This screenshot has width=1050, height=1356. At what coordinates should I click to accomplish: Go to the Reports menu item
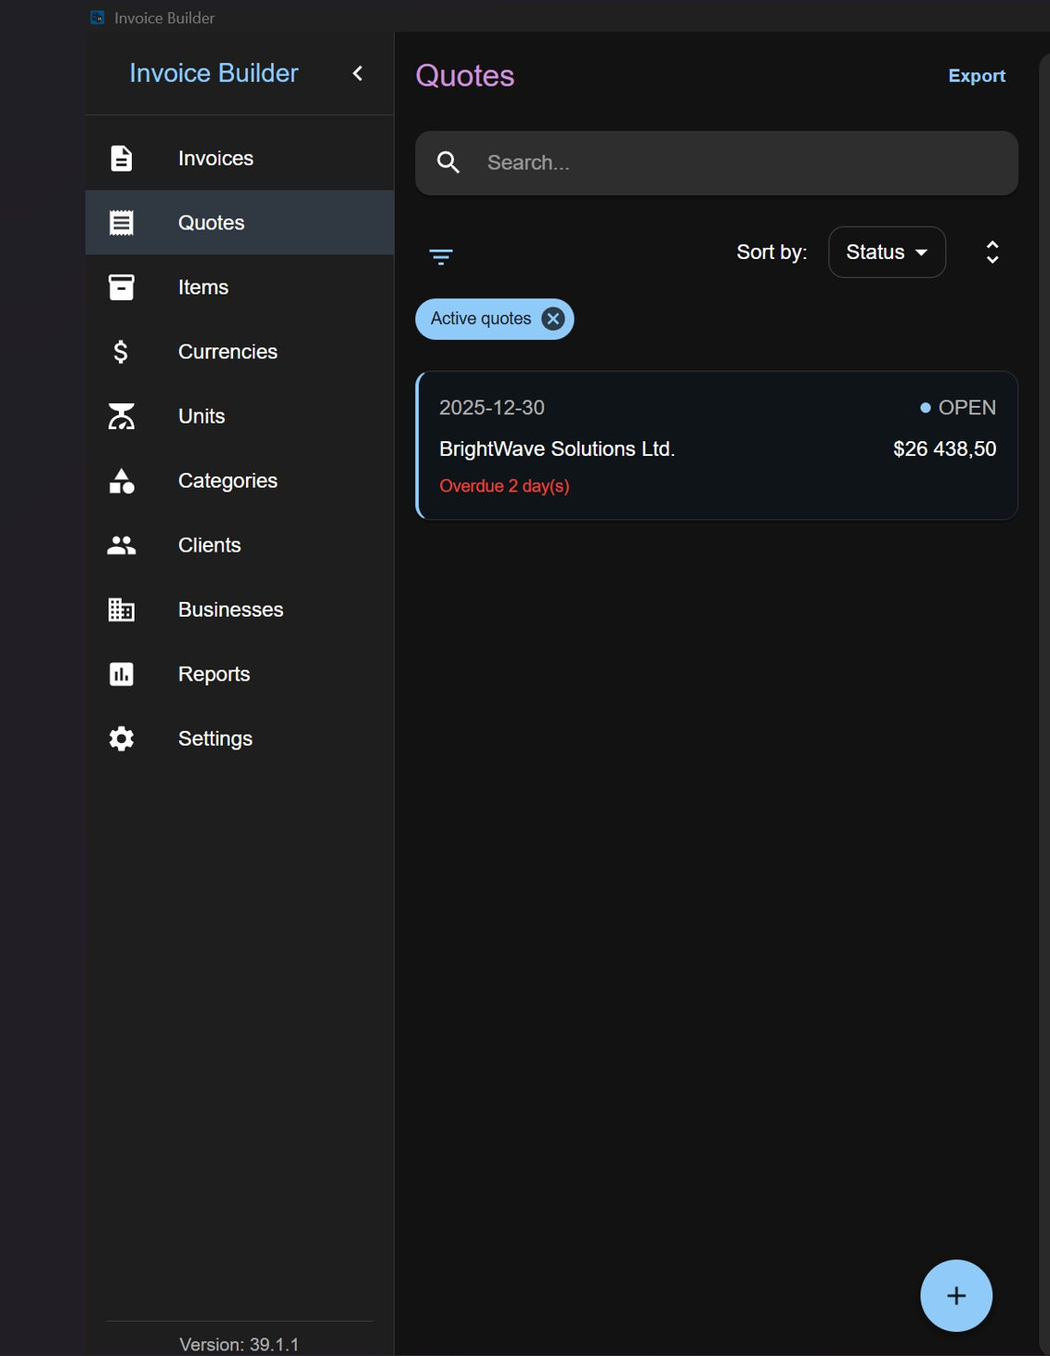point(240,674)
